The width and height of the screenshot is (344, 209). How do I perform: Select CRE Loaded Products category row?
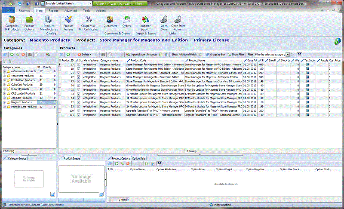coord(29,93)
